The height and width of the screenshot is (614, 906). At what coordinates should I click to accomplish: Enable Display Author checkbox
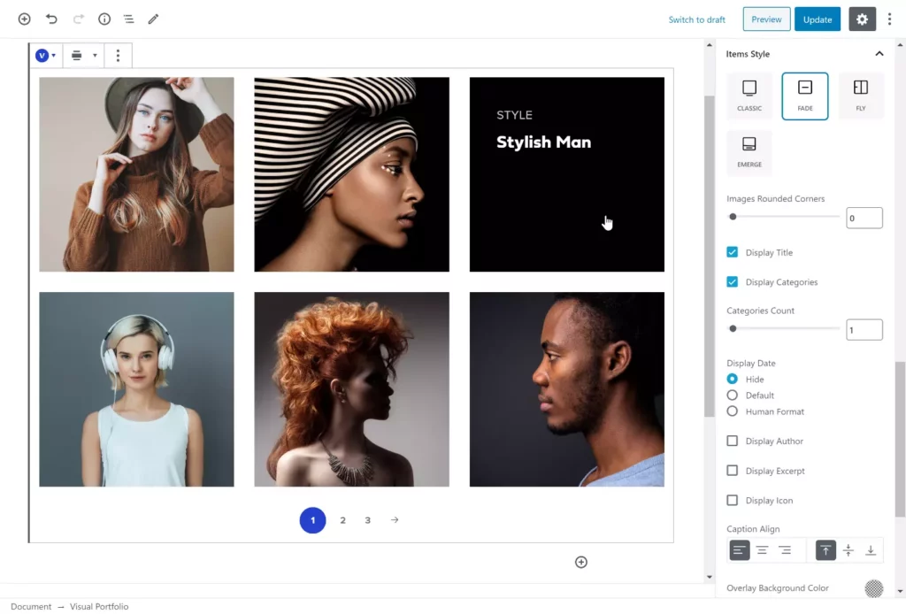point(733,441)
